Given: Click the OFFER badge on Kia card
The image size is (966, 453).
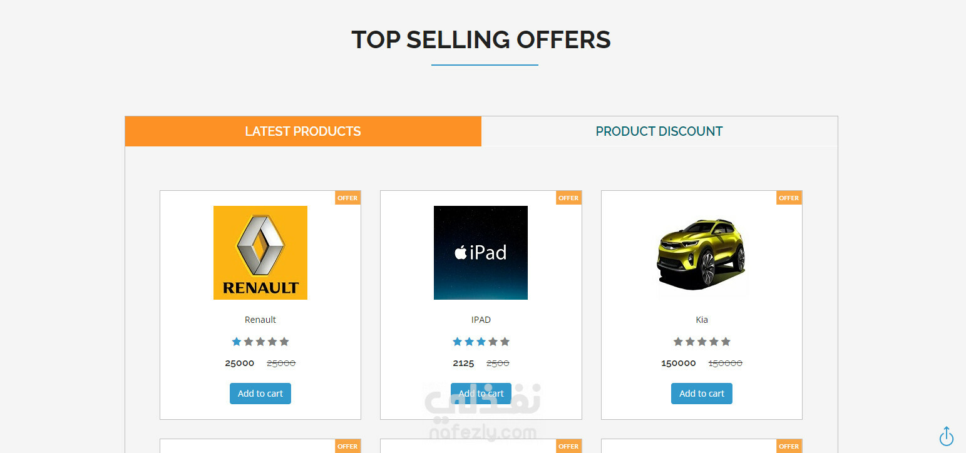Looking at the screenshot, I should click(789, 198).
